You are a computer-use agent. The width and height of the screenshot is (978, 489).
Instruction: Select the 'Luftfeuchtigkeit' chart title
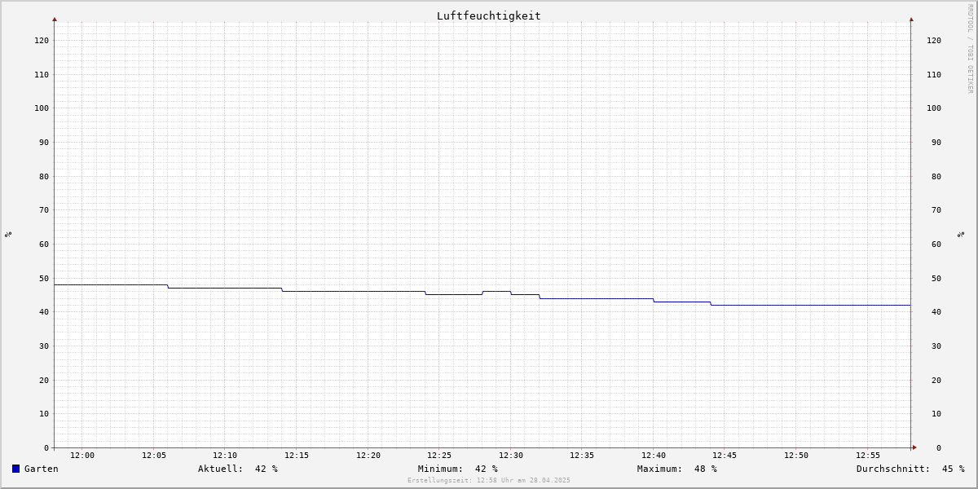[488, 15]
